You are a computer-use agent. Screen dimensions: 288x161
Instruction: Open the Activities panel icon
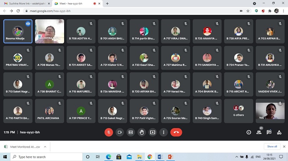tap(279, 132)
